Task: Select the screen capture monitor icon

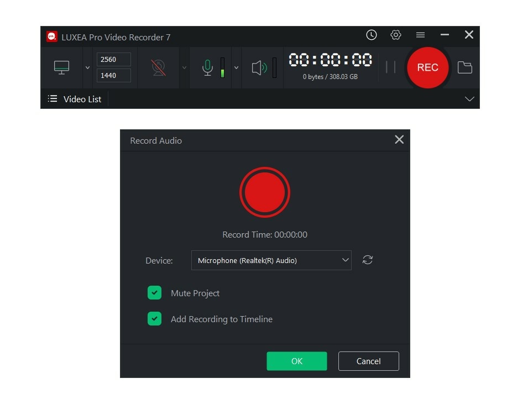Action: pos(61,67)
